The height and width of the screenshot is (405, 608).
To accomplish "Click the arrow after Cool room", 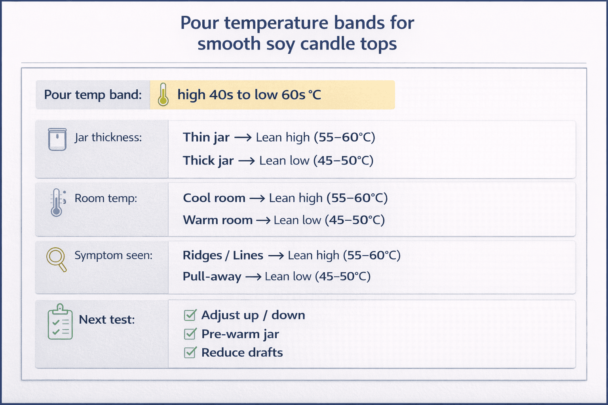I will [x=257, y=198].
